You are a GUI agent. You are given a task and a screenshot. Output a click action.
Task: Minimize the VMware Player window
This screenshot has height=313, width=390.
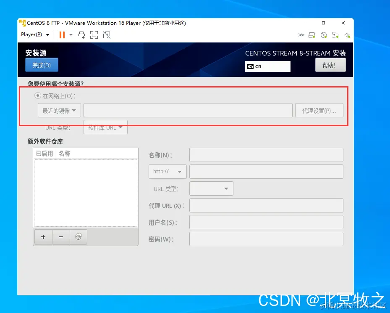click(x=304, y=23)
